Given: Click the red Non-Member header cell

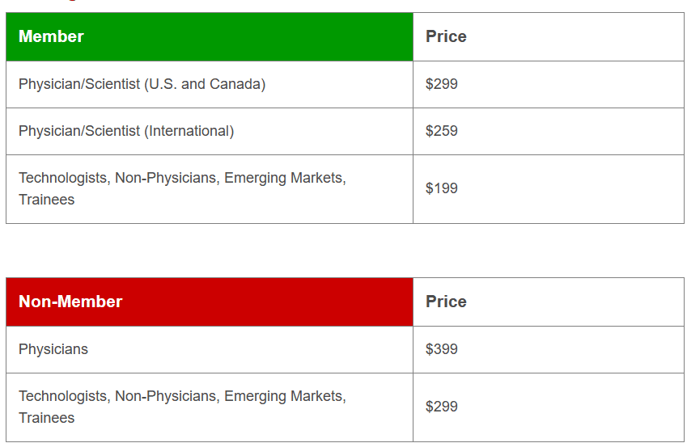Looking at the screenshot, I should tap(210, 302).
